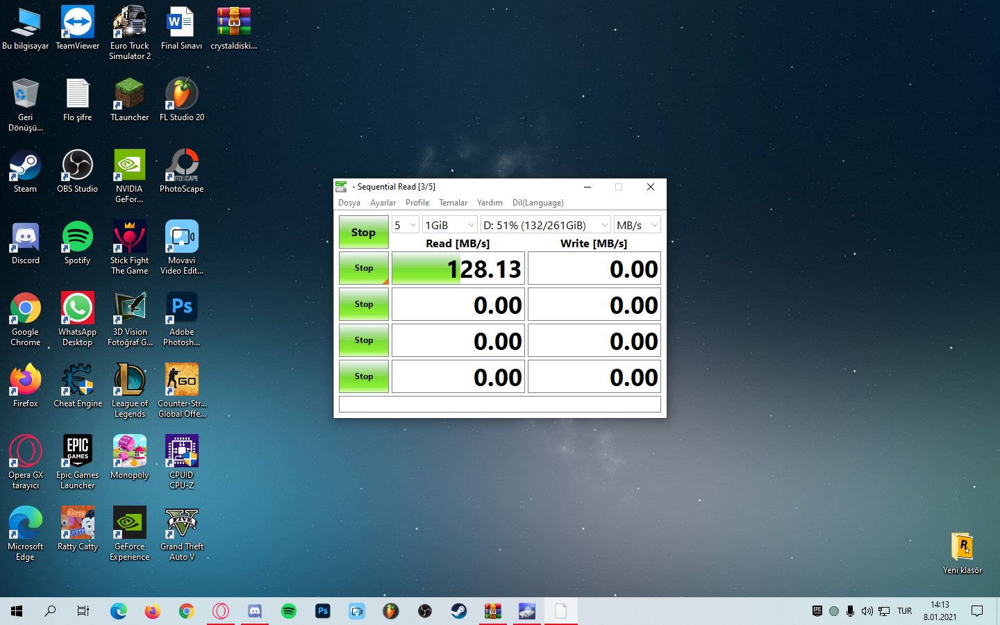
Task: Select the WhatsApp Desktop icon
Action: [x=77, y=319]
